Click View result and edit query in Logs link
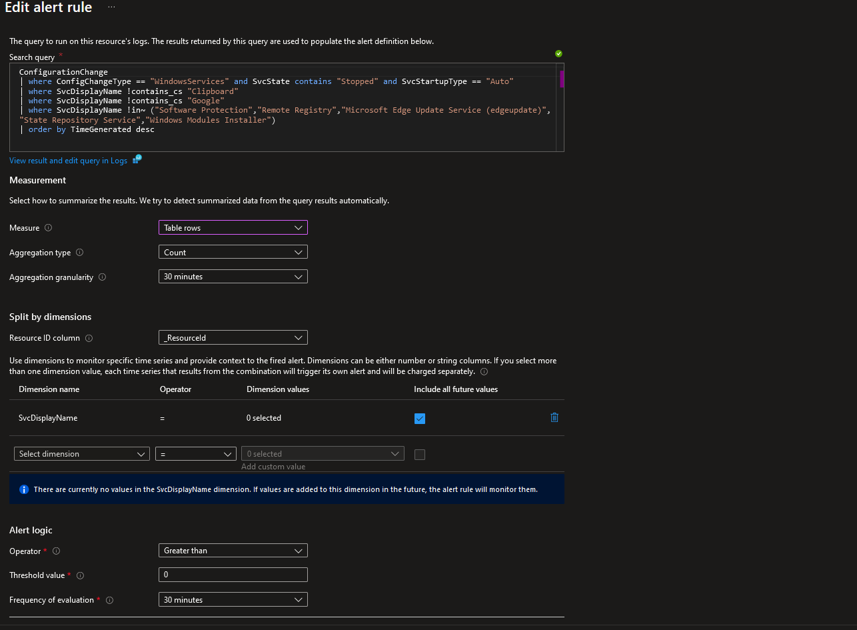Viewport: 857px width, 630px height. tap(68, 161)
